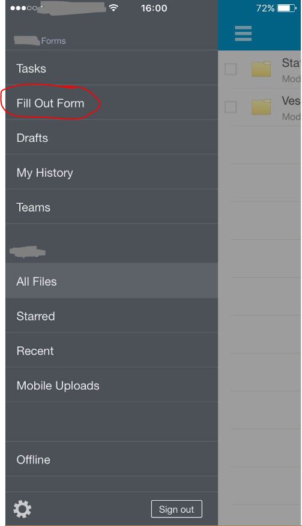
Task: Select Fill Out Form
Action: pyautogui.click(x=112, y=103)
